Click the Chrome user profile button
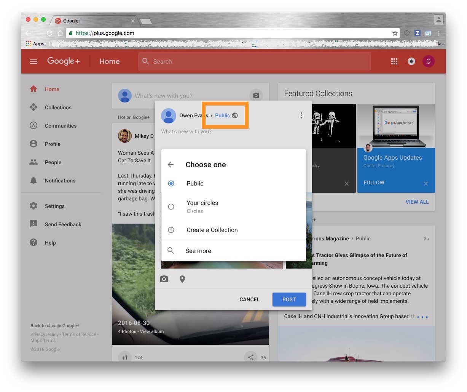 click(x=439, y=19)
